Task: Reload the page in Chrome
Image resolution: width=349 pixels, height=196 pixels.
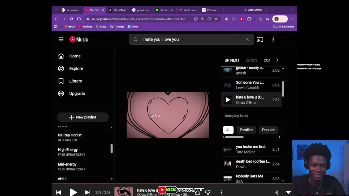Action: coord(71,19)
